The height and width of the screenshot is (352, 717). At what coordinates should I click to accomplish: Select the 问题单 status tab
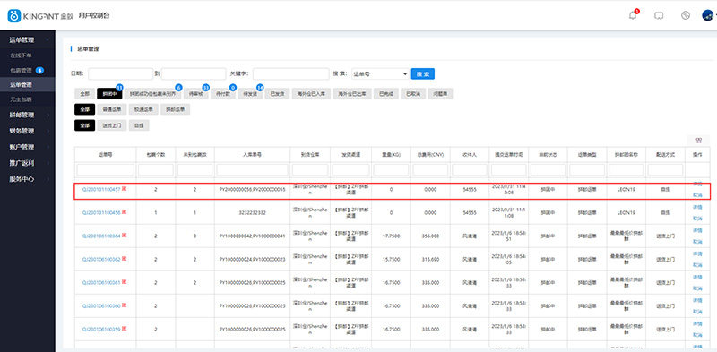(x=440, y=94)
